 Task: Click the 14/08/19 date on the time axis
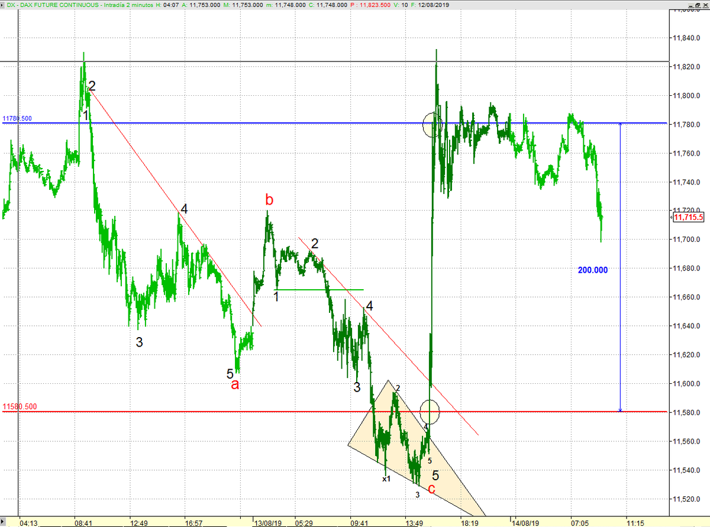(x=525, y=523)
